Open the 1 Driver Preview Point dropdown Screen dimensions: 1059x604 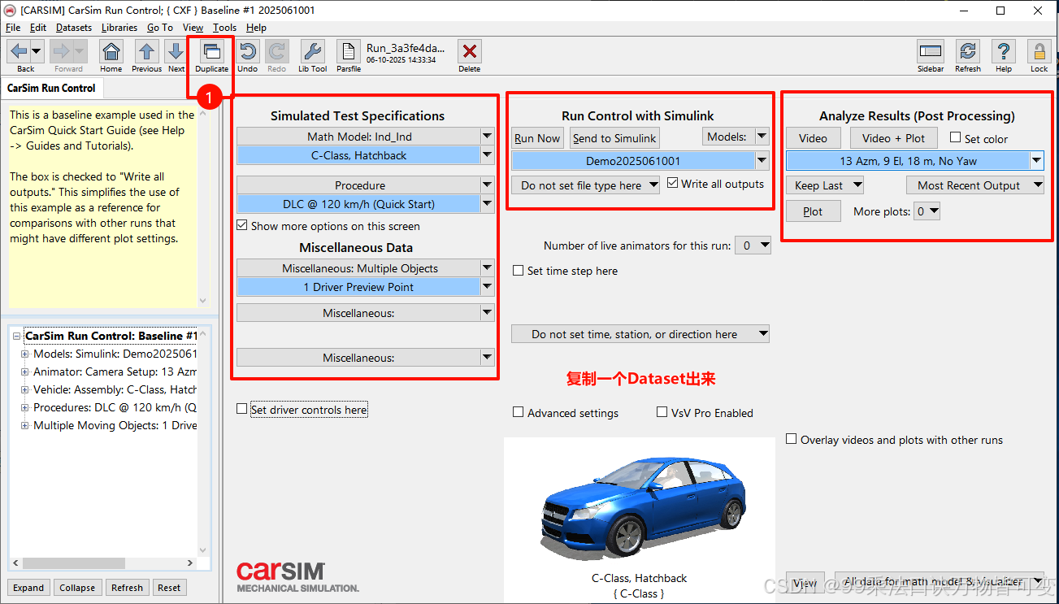tap(487, 287)
